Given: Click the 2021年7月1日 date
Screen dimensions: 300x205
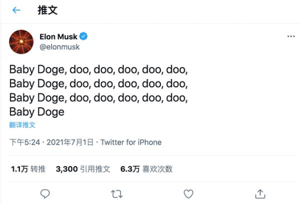Looking at the screenshot, I should click(x=70, y=142).
